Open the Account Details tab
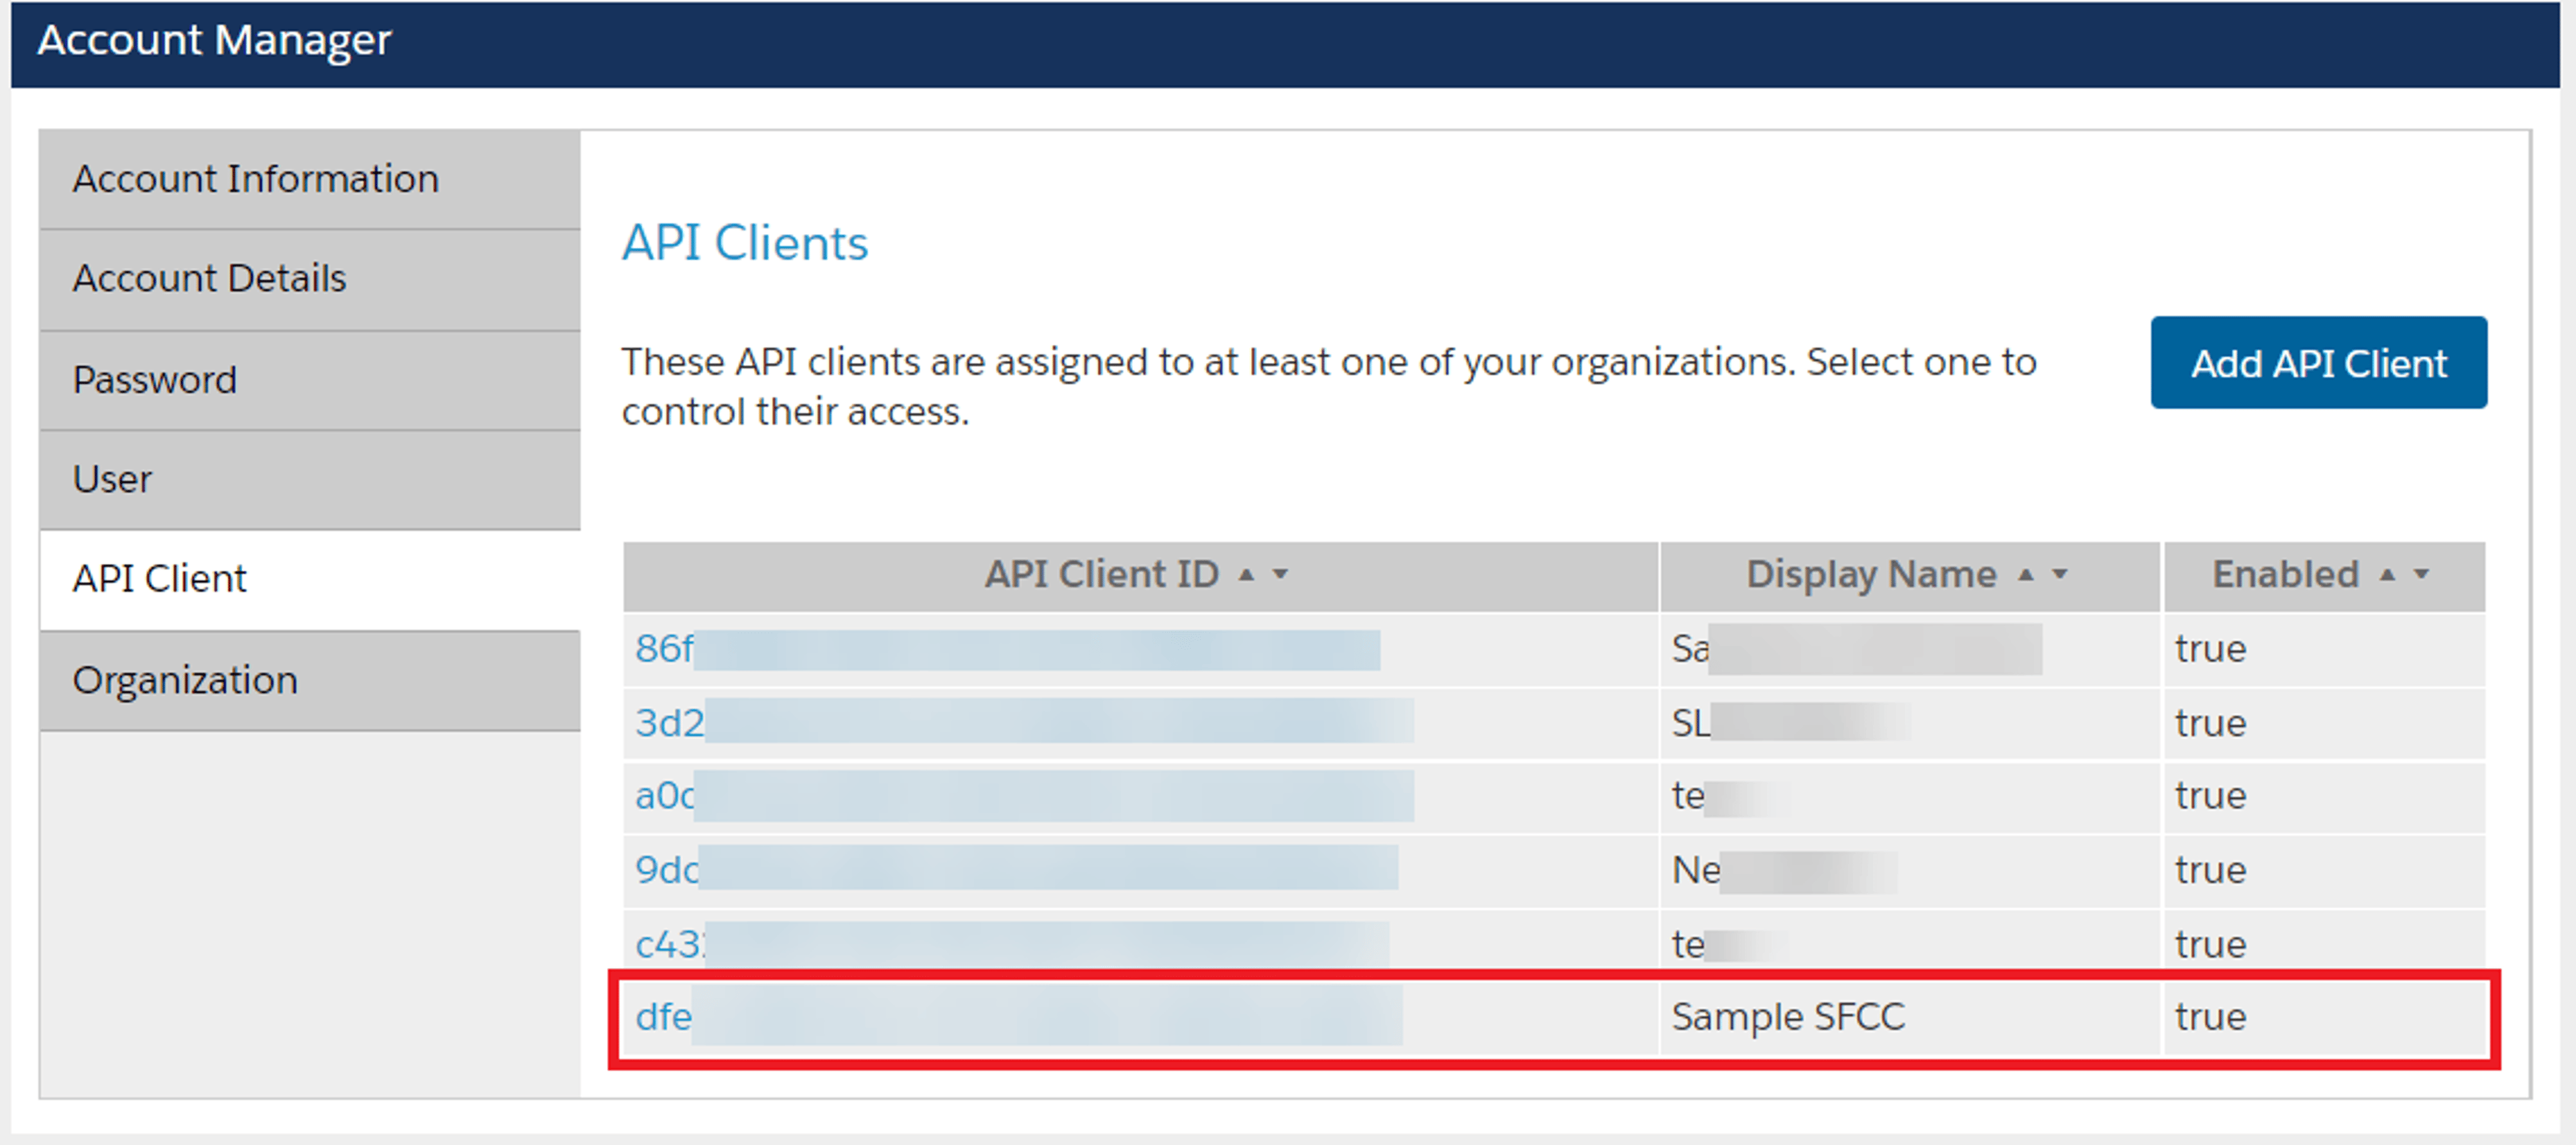This screenshot has height=1145, width=2576. [310, 279]
